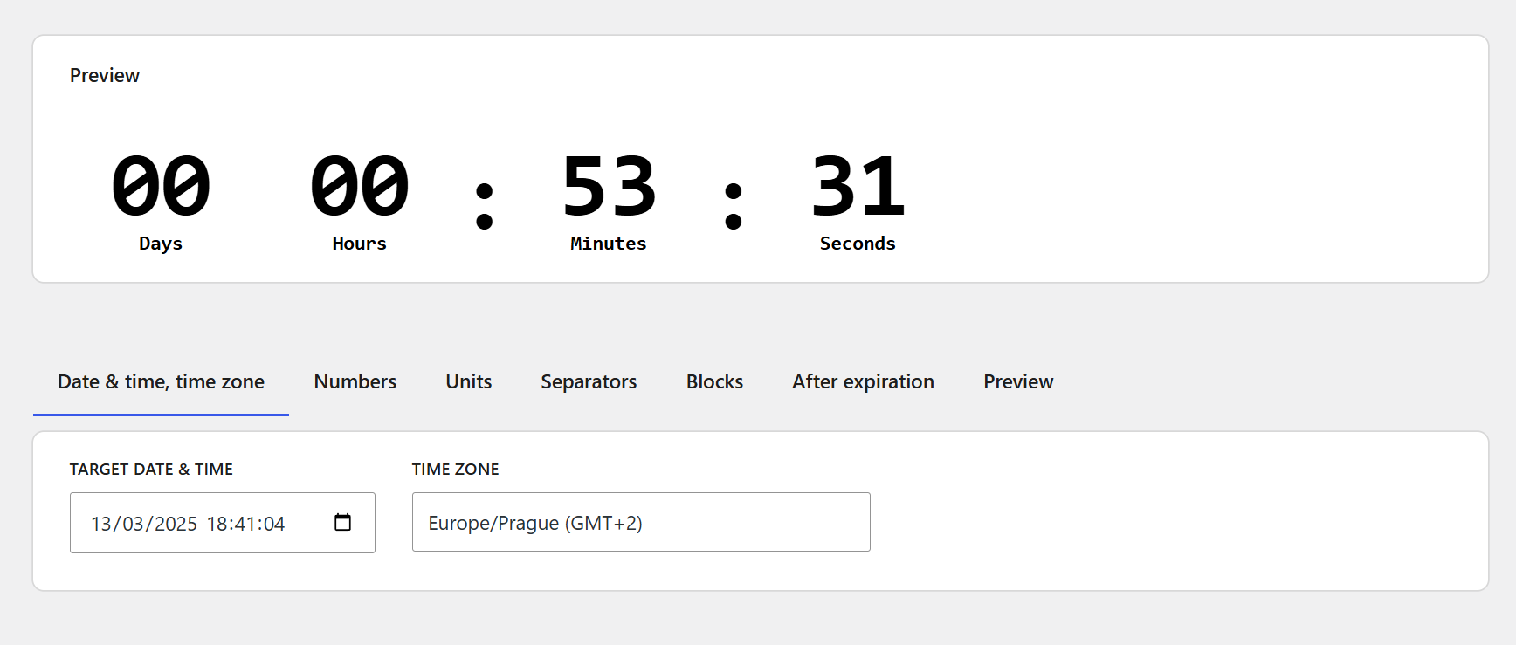Open the After expiration tab
Viewport: 1516px width, 645px height.
863,381
